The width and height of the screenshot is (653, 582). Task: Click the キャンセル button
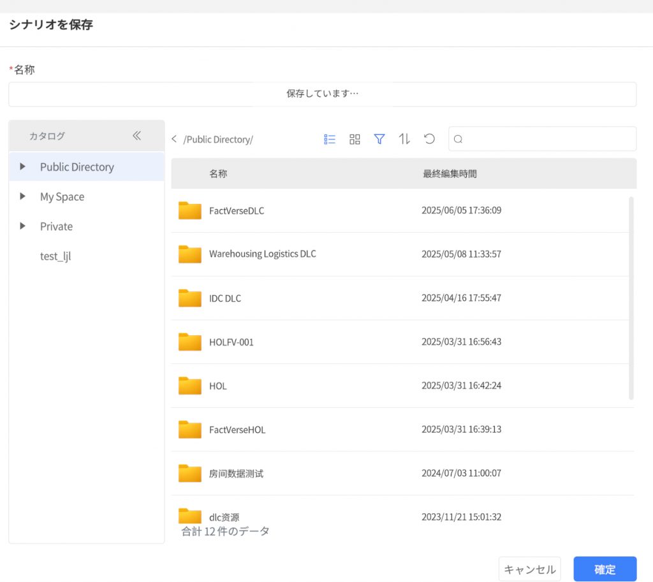pyautogui.click(x=529, y=569)
